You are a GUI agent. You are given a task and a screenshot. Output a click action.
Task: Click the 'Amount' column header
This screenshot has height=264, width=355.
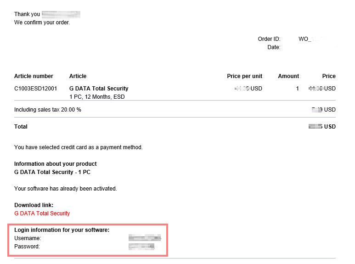pos(288,76)
